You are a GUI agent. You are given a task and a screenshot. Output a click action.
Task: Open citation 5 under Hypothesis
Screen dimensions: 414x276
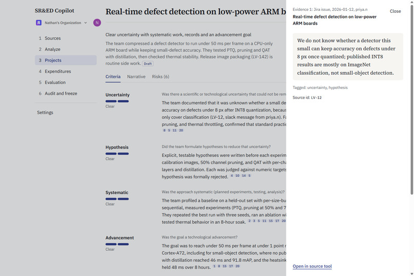tap(249, 176)
